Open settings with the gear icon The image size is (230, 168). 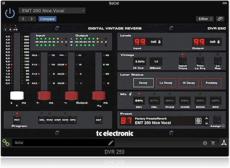205,143
